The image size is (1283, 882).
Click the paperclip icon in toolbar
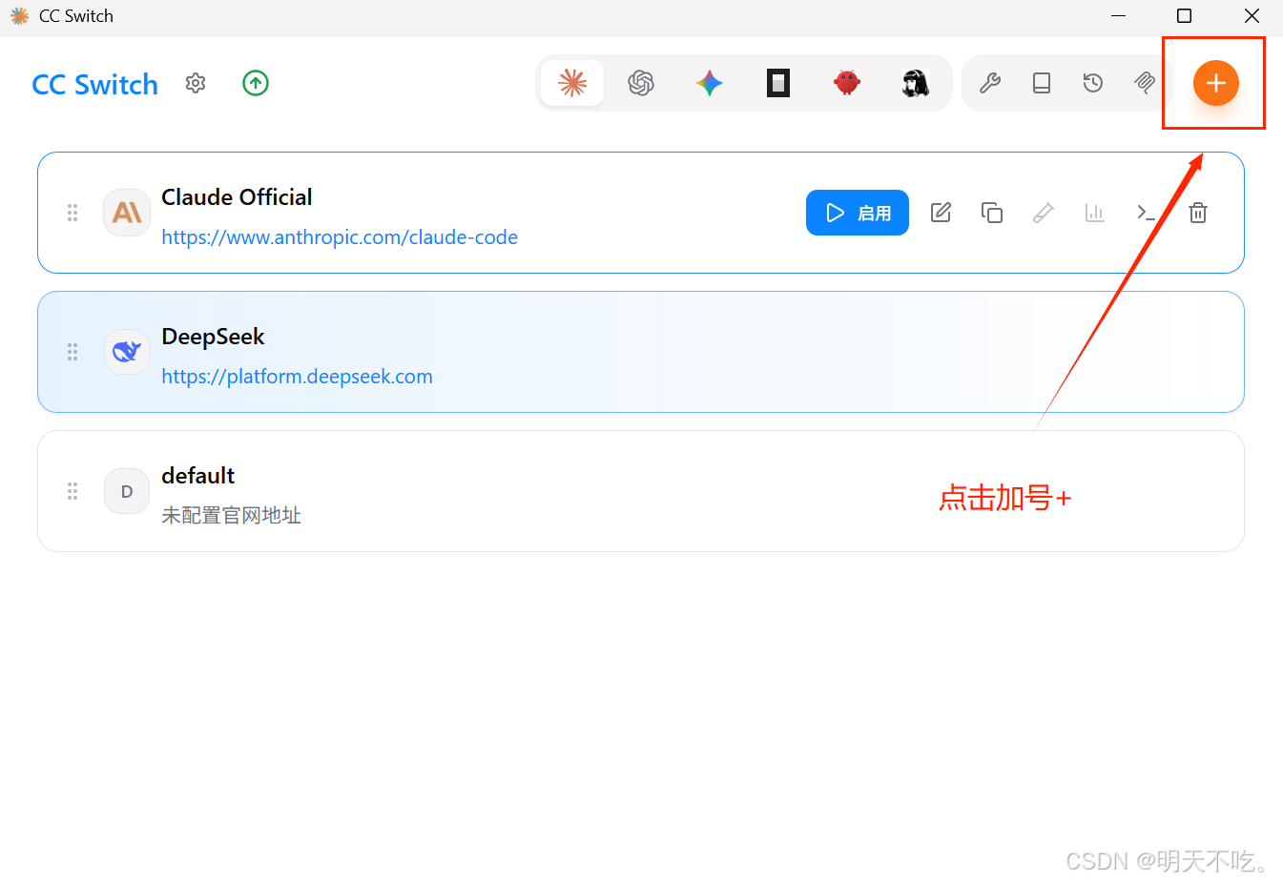[x=1145, y=83]
